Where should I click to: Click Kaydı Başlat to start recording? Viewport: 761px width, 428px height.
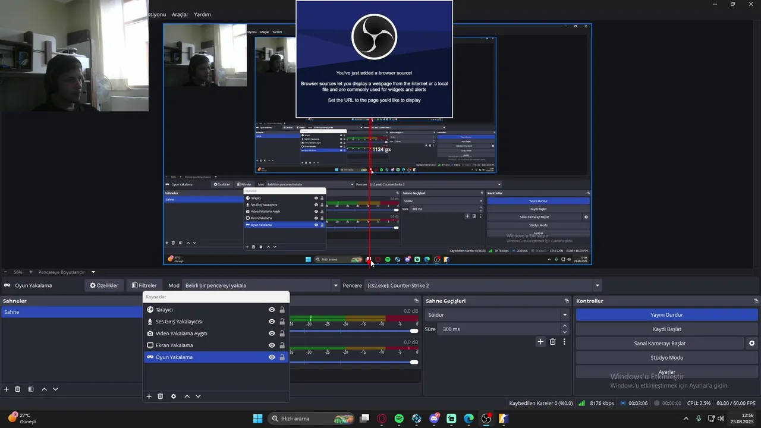[666, 329]
